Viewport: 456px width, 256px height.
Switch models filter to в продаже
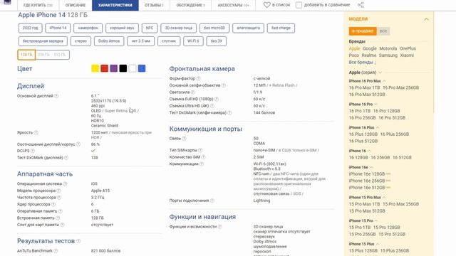pyautogui.click(x=363, y=31)
